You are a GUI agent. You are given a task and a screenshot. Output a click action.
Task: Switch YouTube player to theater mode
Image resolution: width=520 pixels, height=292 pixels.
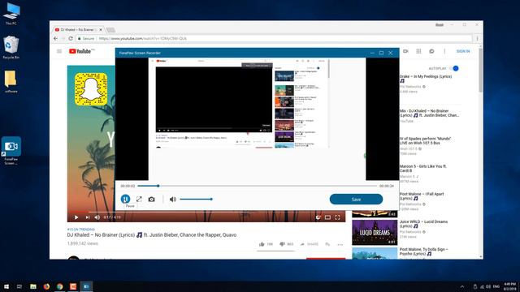pos(327,217)
